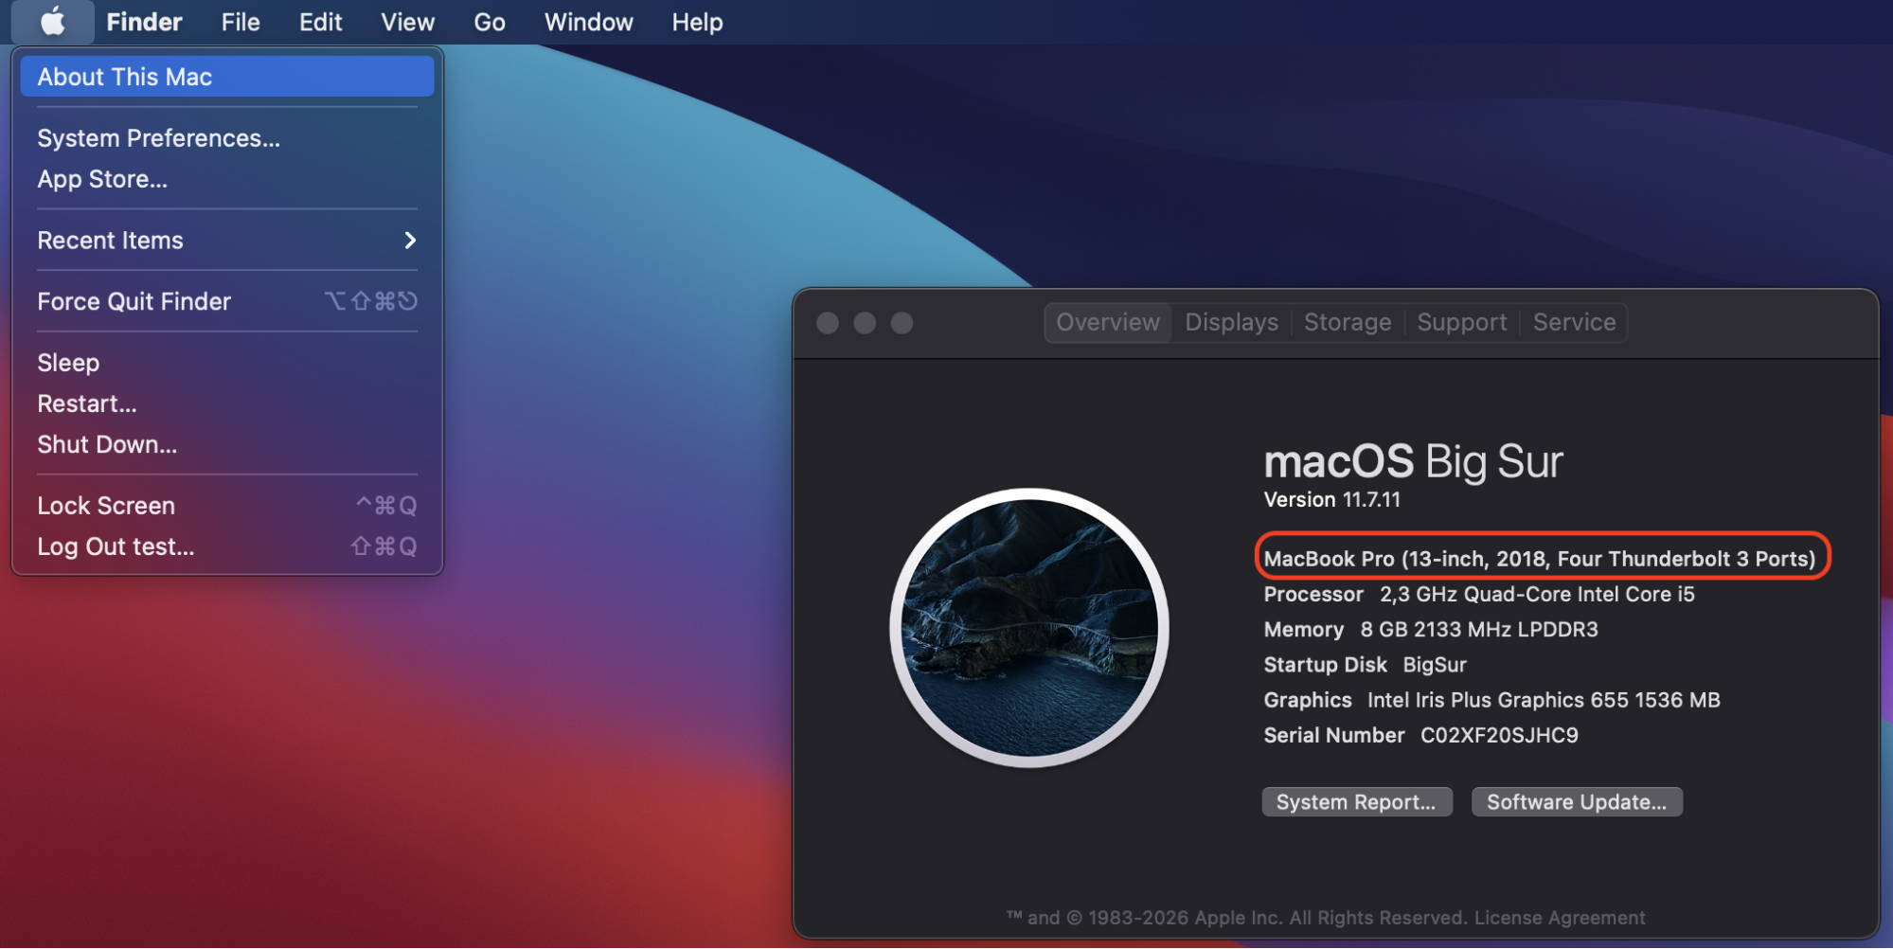Click the System Report button
The image size is (1893, 949).
(1356, 801)
